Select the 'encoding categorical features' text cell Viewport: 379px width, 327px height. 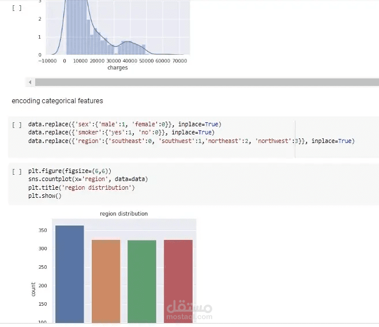coord(57,101)
